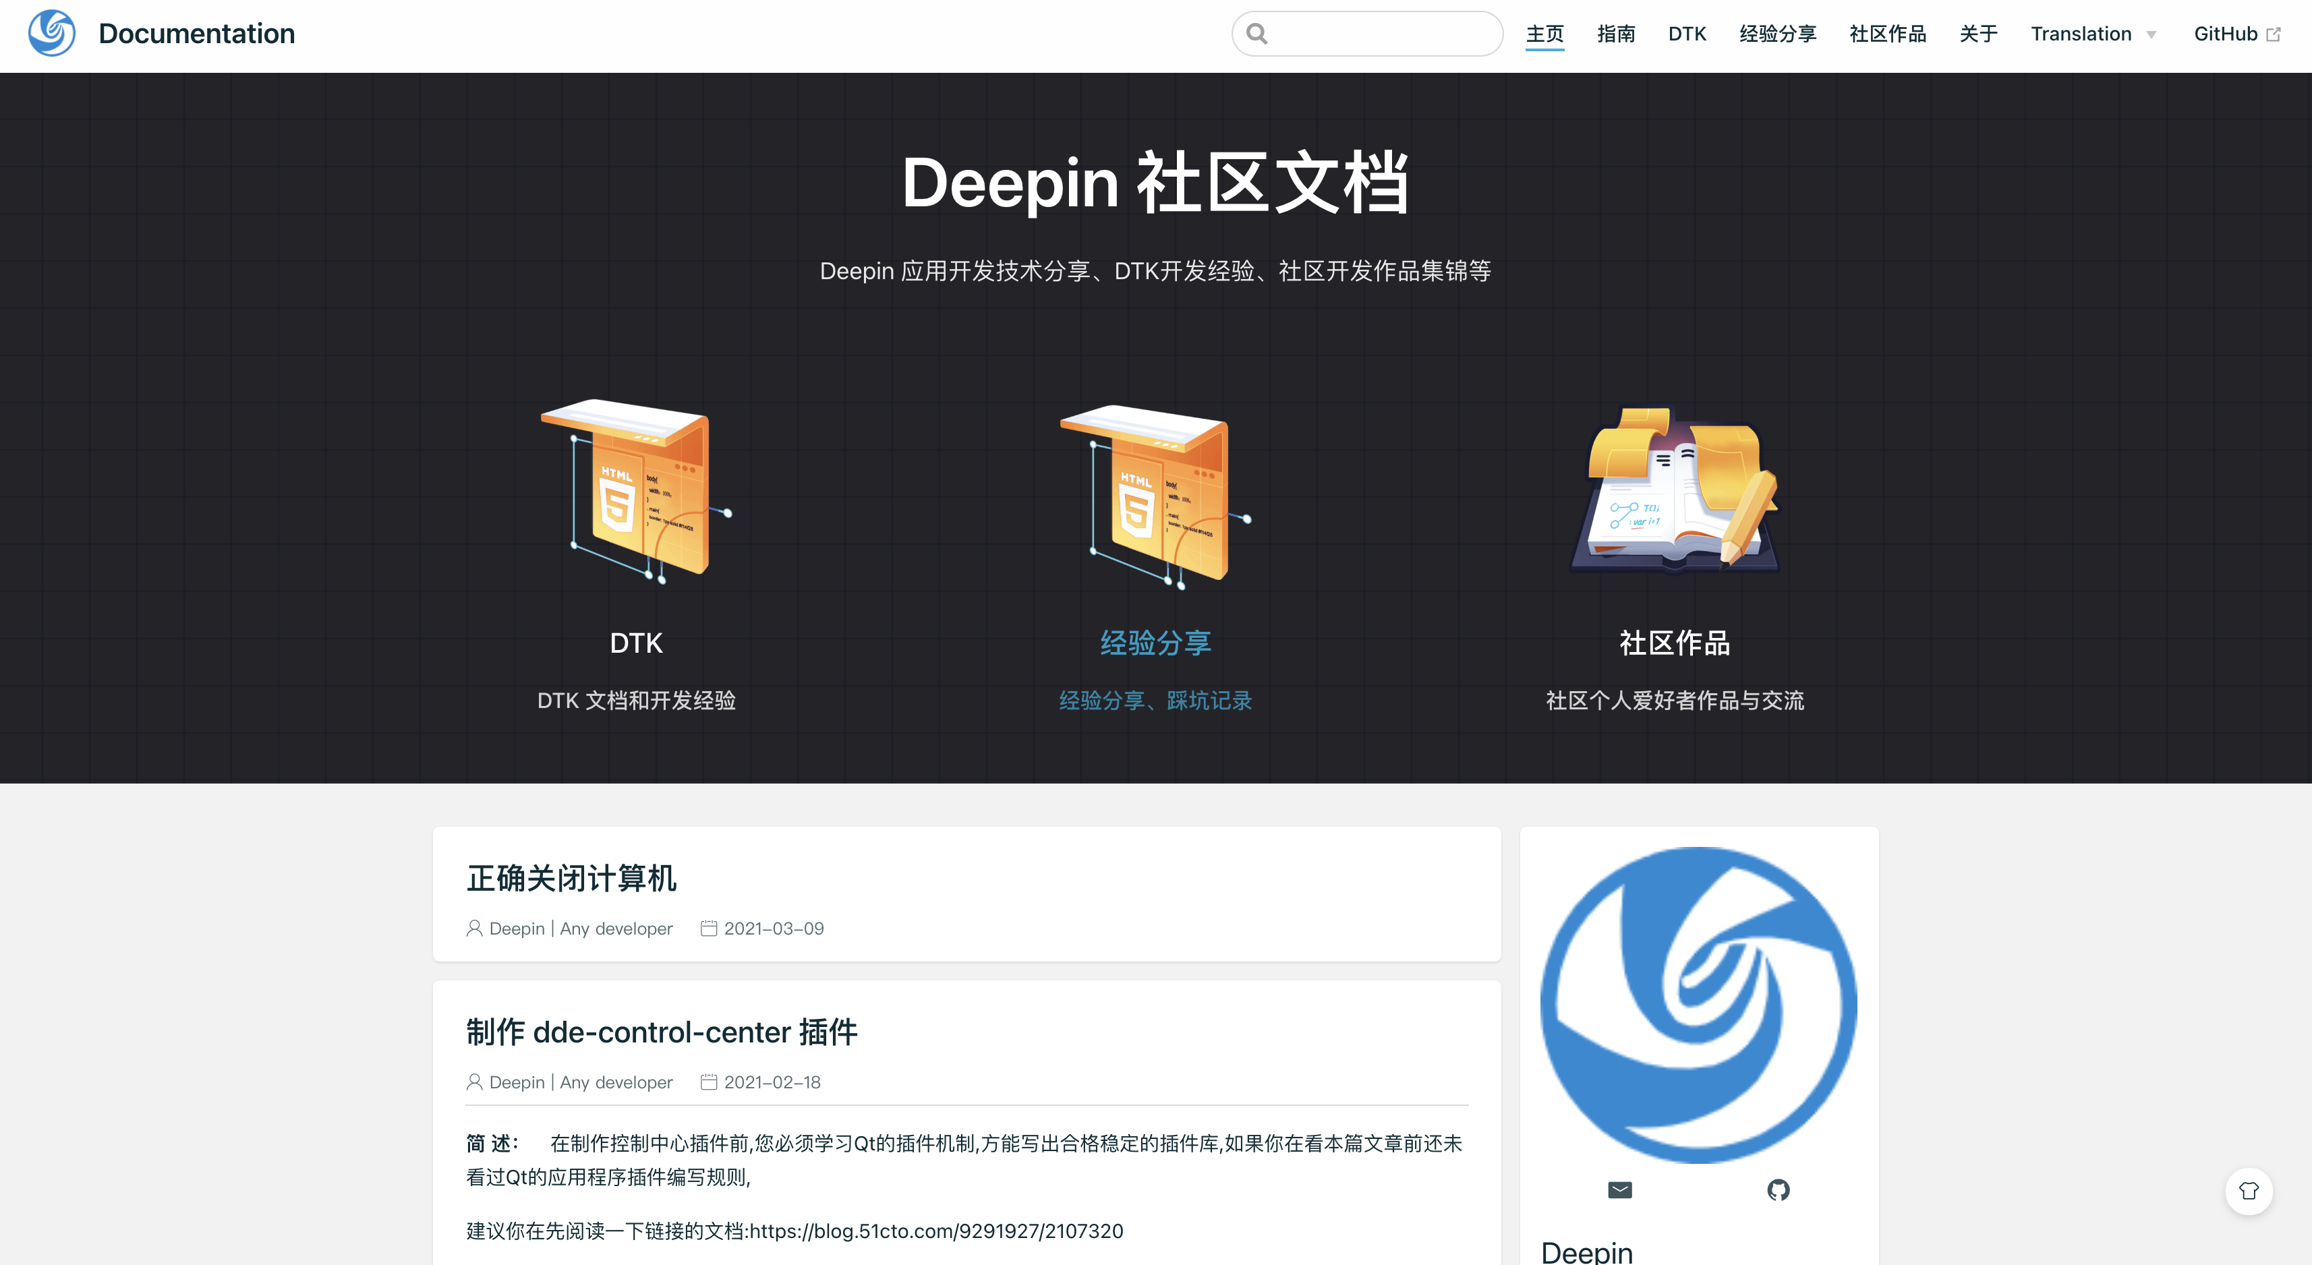Open the DTK nav item
The width and height of the screenshot is (2312, 1265).
(x=1686, y=34)
